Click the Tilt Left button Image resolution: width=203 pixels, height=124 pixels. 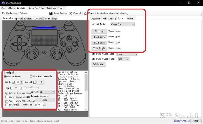tap(99, 43)
